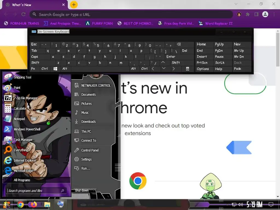This screenshot has width=280, height=210.
Task: Expand Windows PowerShell submenu arrow
Action: point(67,129)
